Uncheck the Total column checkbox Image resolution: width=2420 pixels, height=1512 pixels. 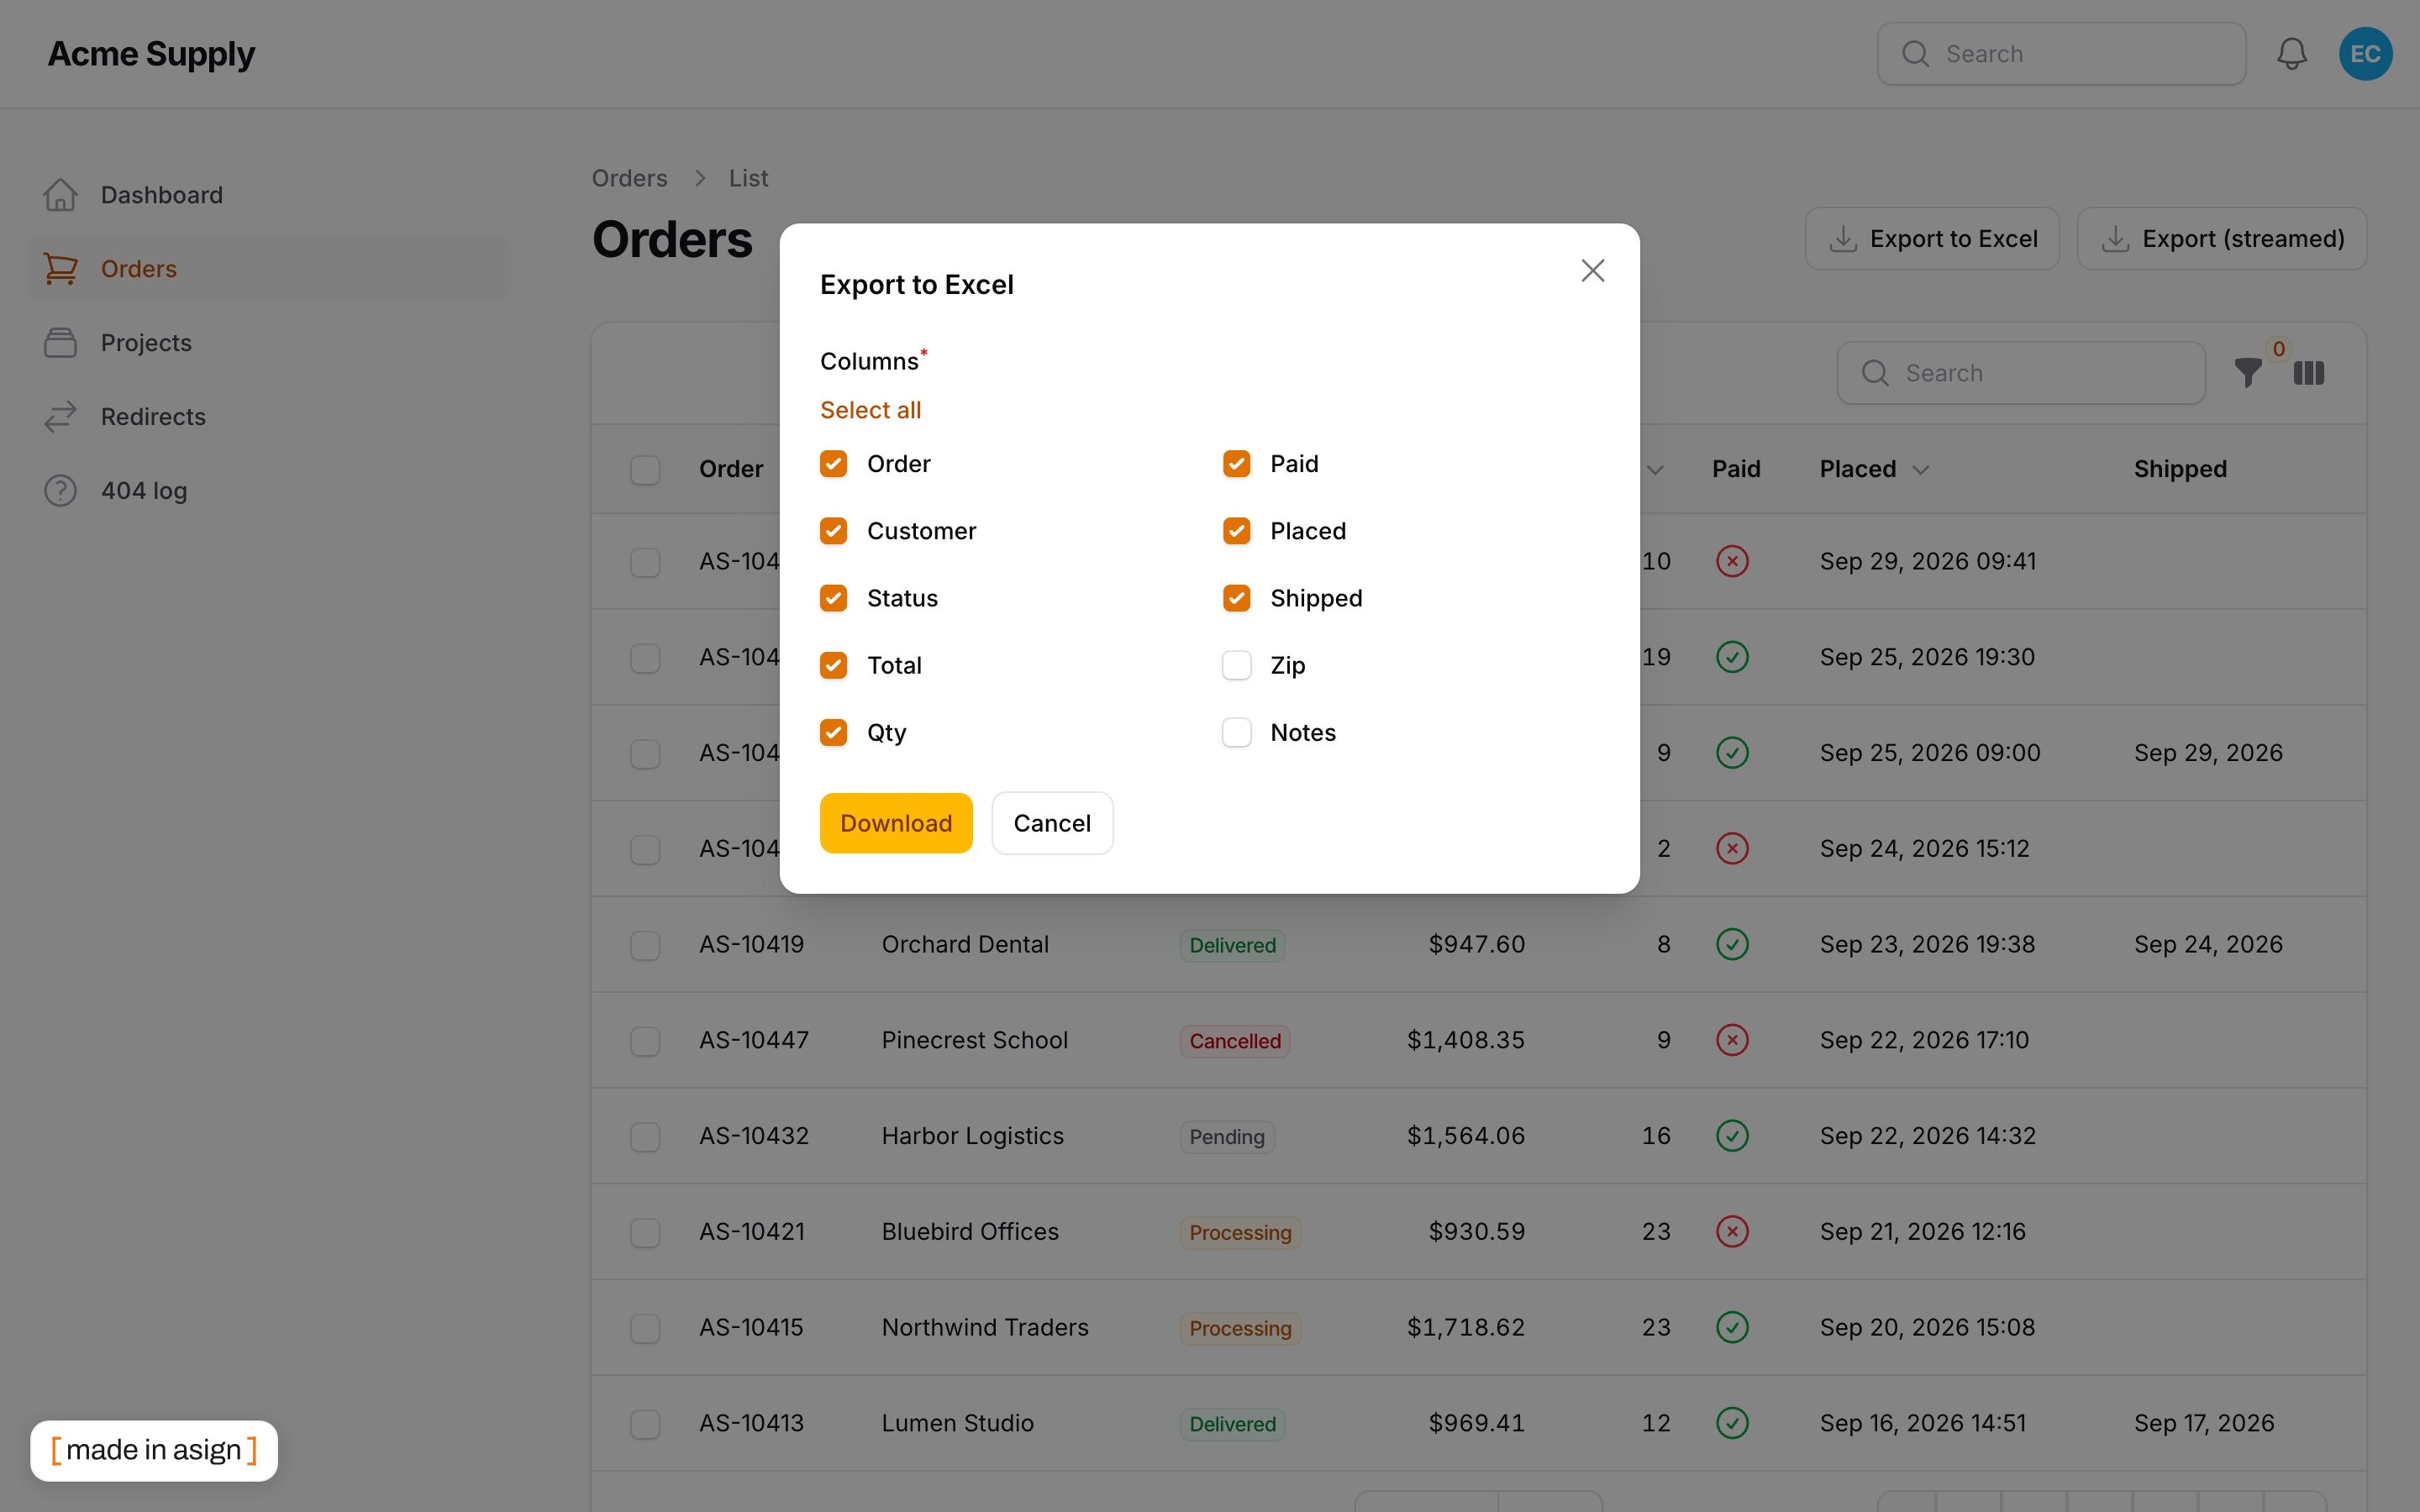(x=833, y=665)
